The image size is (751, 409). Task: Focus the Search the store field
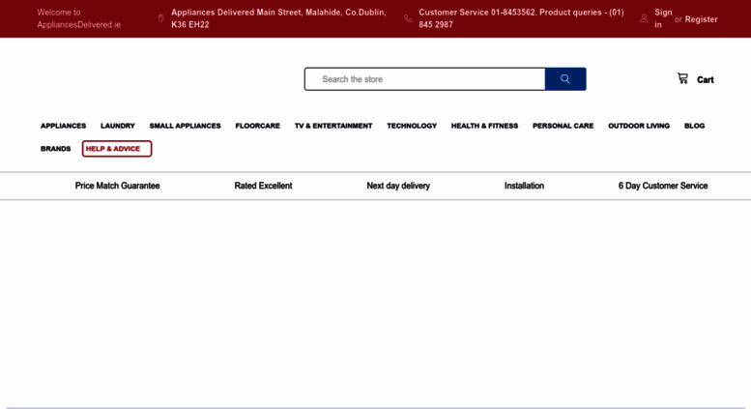[x=425, y=79]
